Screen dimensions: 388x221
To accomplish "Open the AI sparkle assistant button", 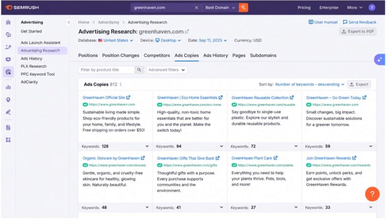I will [379, 59].
